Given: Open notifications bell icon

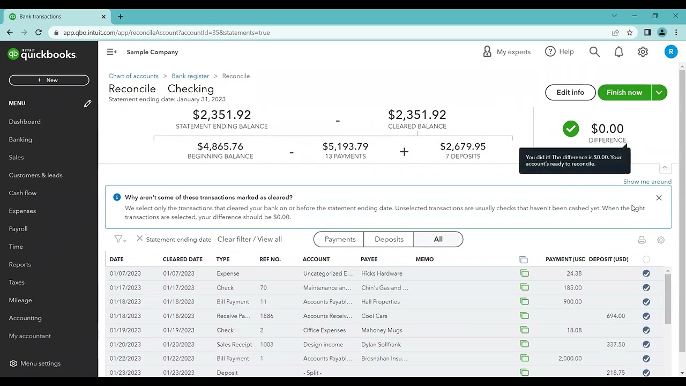Looking at the screenshot, I should (x=618, y=52).
